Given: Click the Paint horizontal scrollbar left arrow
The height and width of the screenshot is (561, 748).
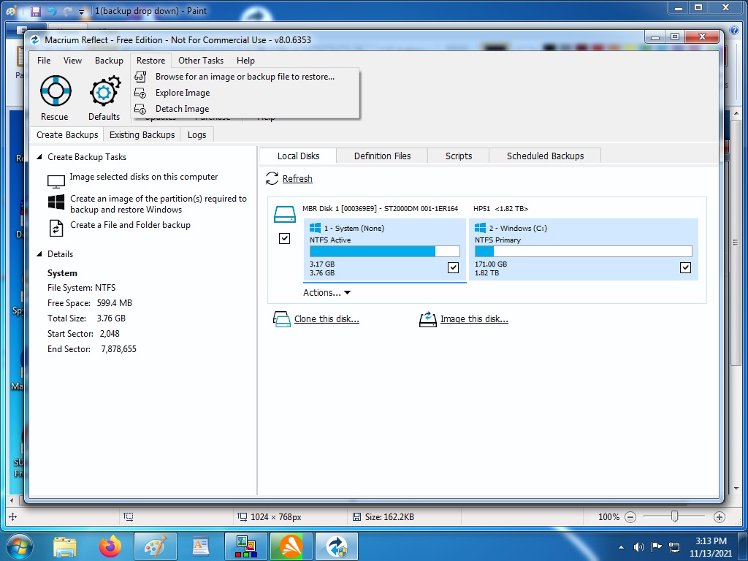Looking at the screenshot, I should (x=12, y=501).
